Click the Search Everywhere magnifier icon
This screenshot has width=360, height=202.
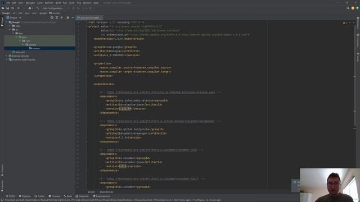348,8
